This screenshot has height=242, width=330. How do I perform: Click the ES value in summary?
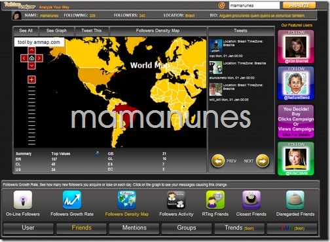[x=164, y=164]
